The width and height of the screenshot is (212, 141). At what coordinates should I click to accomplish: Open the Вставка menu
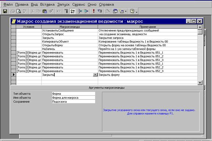pyautogui.click(x=47, y=5)
